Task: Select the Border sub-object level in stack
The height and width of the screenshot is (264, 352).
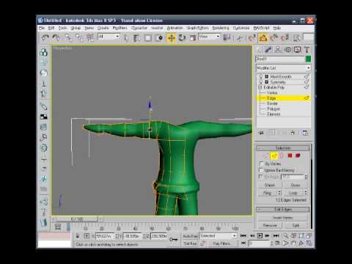Action: pyautogui.click(x=272, y=103)
